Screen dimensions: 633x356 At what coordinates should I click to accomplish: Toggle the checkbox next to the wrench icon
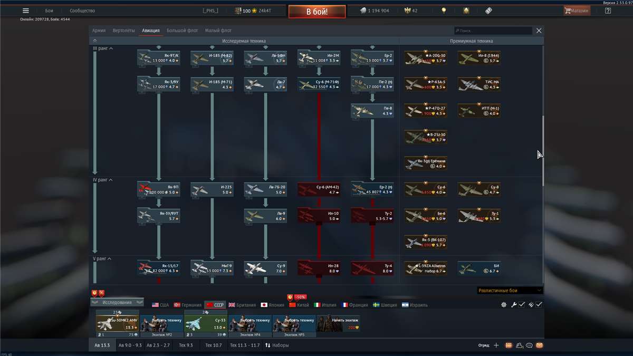[521, 305]
